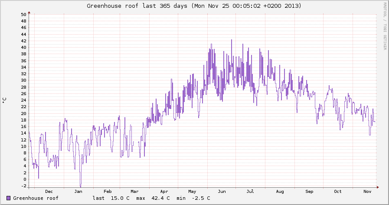Click the 'min -2.5 C' value

coord(193,198)
